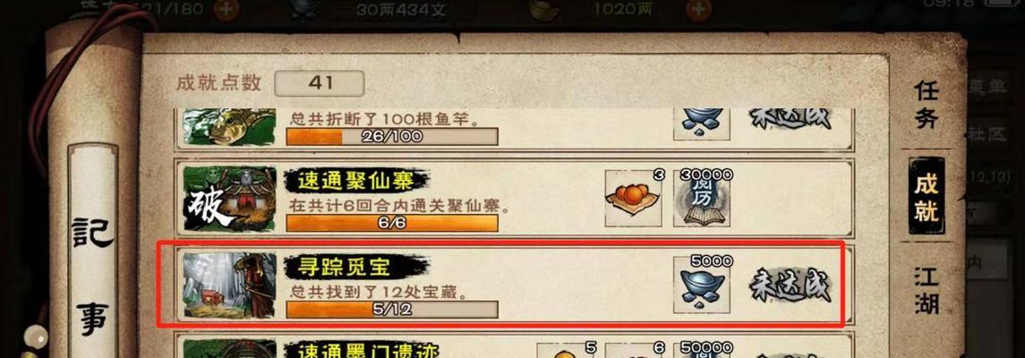Switch to the 成就 tab

(x=927, y=196)
